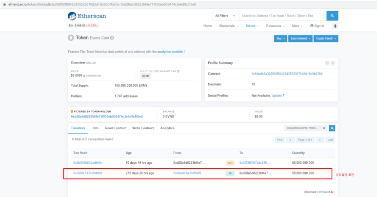Viewport: 377px width, 197px height.
Task: Switch to the Write Contract tab
Action: [143, 128]
